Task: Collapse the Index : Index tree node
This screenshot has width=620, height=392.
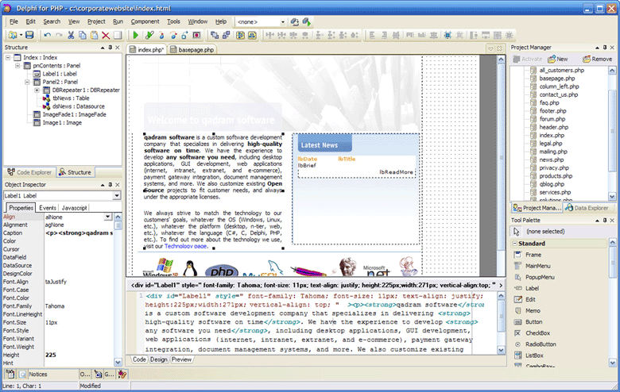Action: coord(8,58)
